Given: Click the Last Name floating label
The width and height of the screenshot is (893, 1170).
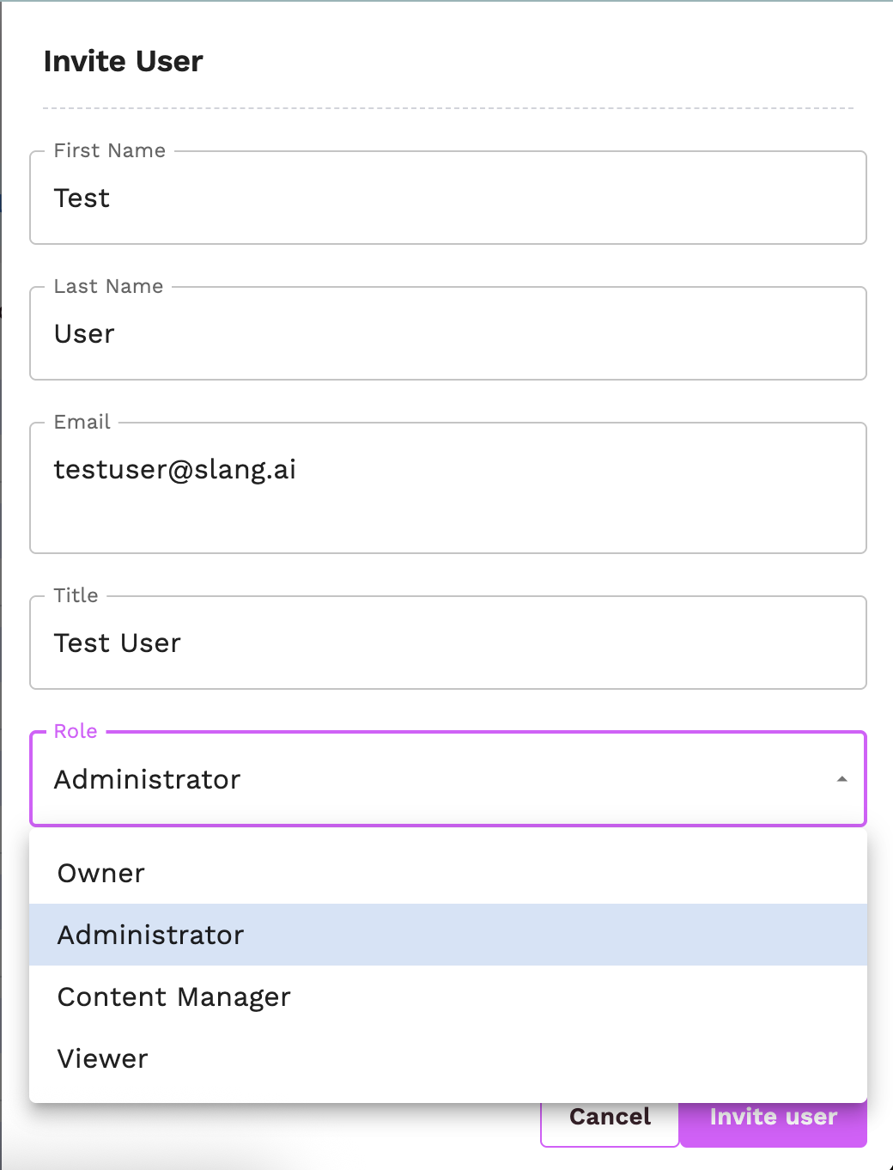Looking at the screenshot, I should (x=108, y=287).
